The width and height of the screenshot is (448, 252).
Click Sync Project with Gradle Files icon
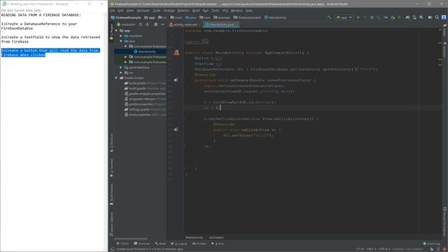tap(407, 17)
